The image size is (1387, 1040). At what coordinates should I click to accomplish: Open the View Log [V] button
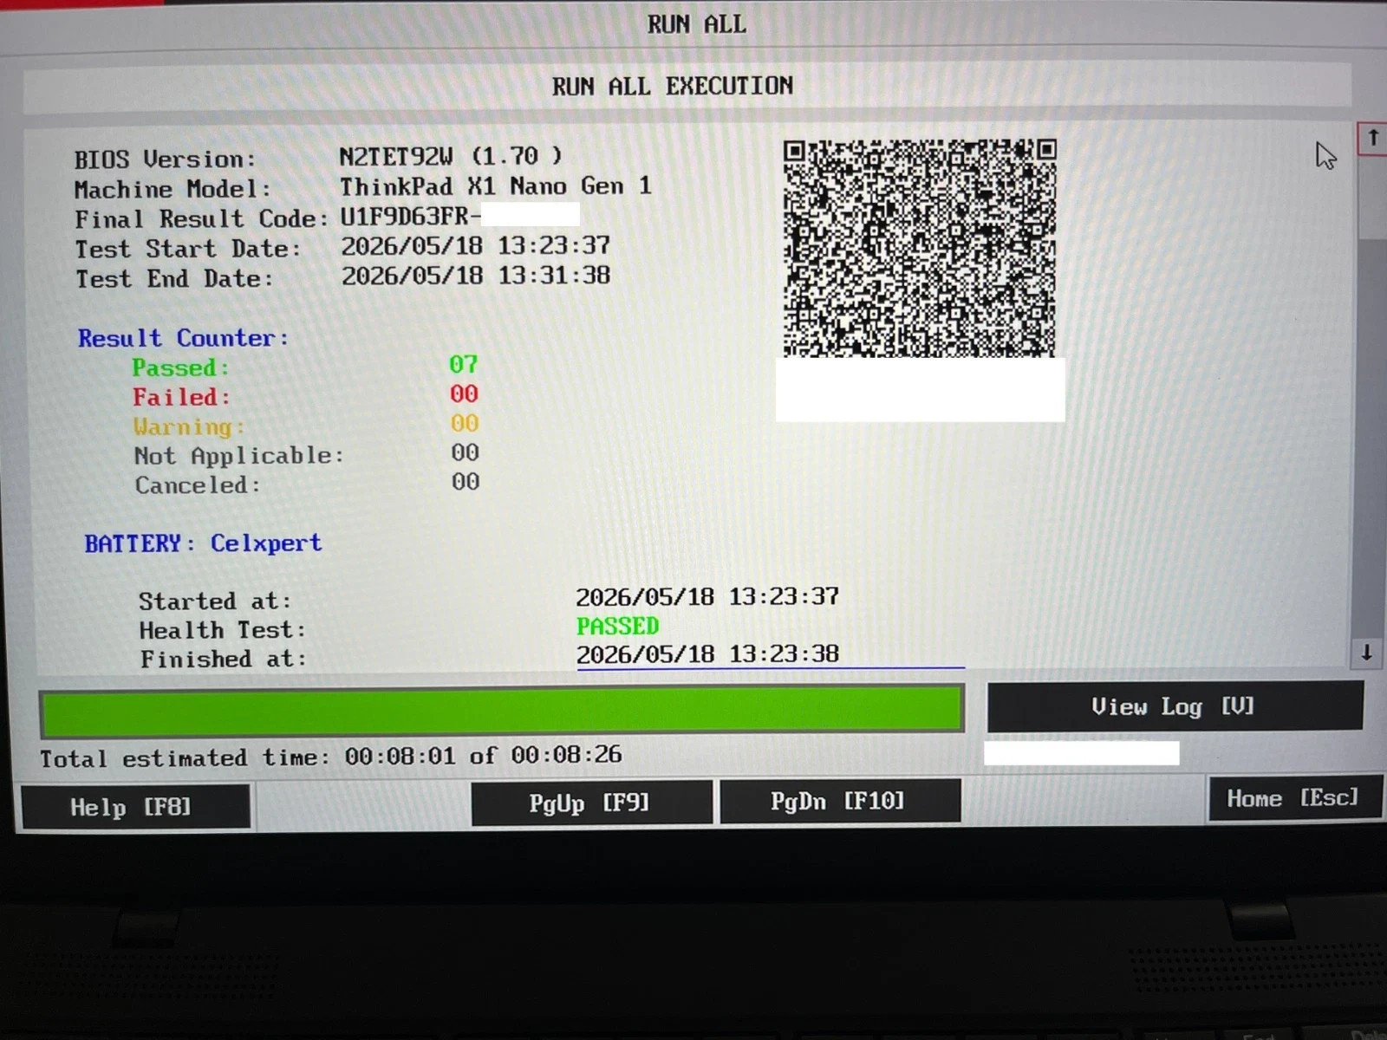click(1175, 706)
